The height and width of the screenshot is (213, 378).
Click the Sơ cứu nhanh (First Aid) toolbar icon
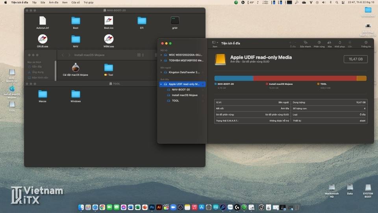[305, 42]
